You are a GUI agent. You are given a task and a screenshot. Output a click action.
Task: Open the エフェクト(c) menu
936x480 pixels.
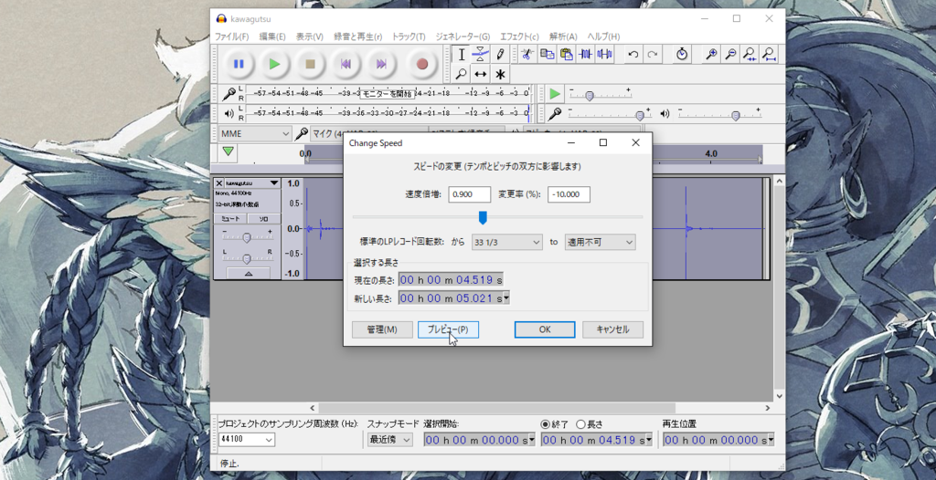519,37
